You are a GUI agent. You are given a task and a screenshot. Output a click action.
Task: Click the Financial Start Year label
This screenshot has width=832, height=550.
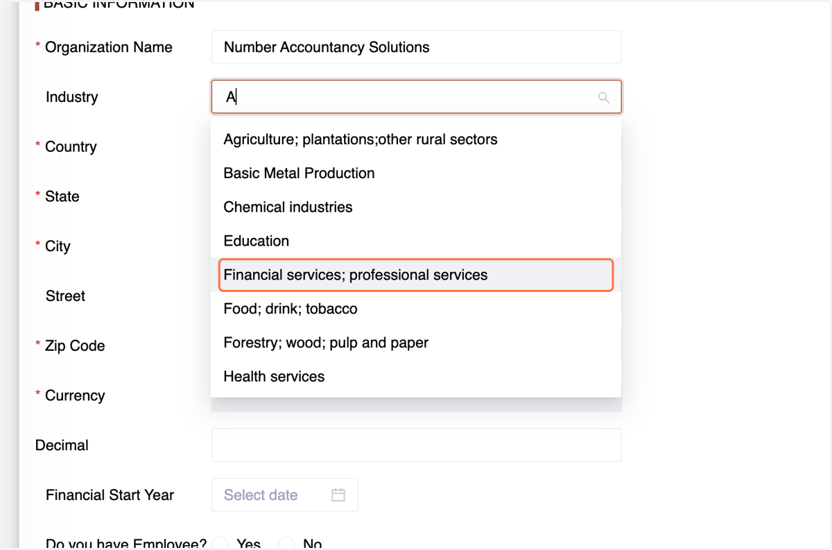(110, 495)
